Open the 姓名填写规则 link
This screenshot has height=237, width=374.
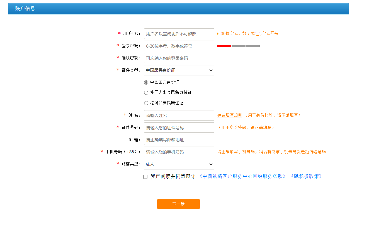click(x=229, y=115)
